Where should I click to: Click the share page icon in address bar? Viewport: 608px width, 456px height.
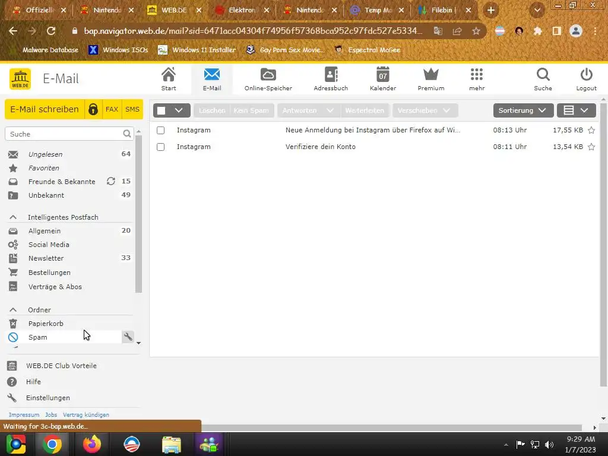[457, 31]
